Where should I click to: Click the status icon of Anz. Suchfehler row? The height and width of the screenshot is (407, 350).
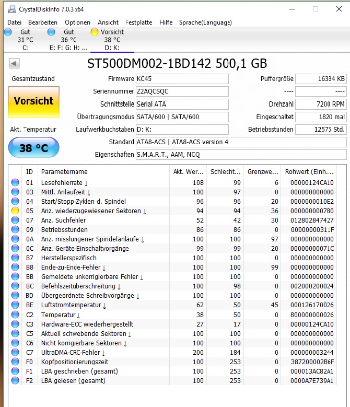pos(15,220)
